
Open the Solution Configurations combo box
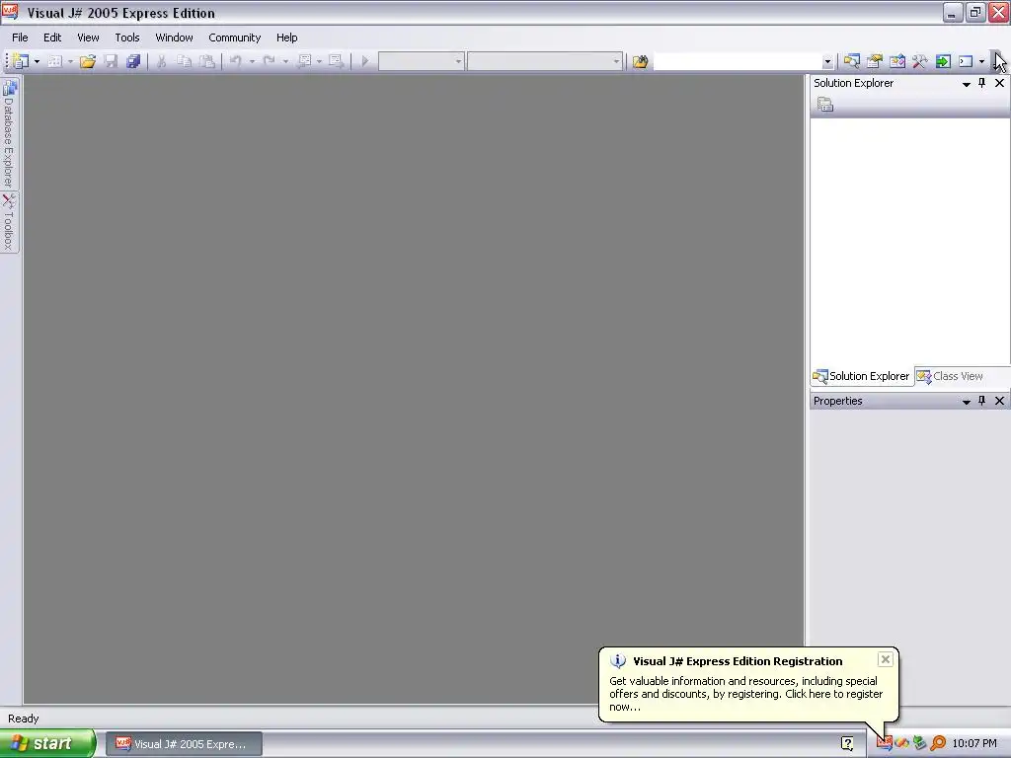[421, 61]
